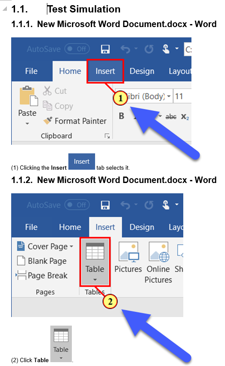Image resolution: width=225 pixels, height=366 pixels.
Task: Select the Design tab in the 1.1.1 screenshot
Action: click(x=142, y=71)
